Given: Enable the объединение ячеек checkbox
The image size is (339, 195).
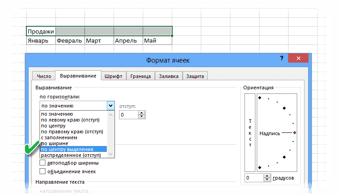Looking at the screenshot, I should pyautogui.click(x=43, y=171).
